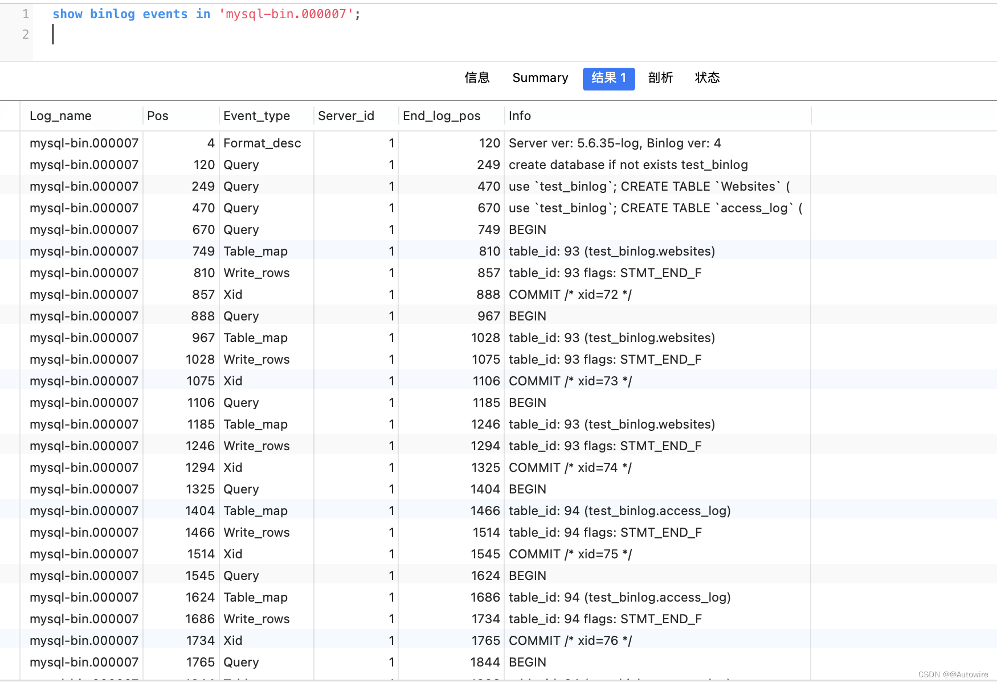This screenshot has width=997, height=683.
Task: Click the Server_id column header
Action: [x=356, y=116]
